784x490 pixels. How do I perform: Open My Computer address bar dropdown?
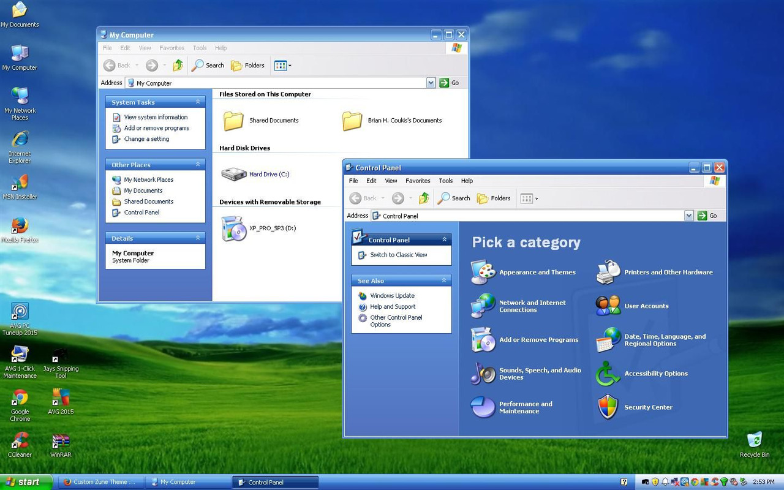(x=431, y=83)
